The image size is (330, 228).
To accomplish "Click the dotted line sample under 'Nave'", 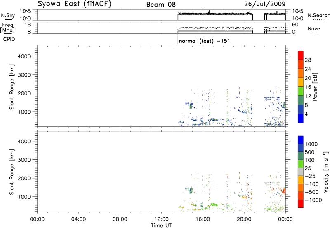I will point(314,33).
